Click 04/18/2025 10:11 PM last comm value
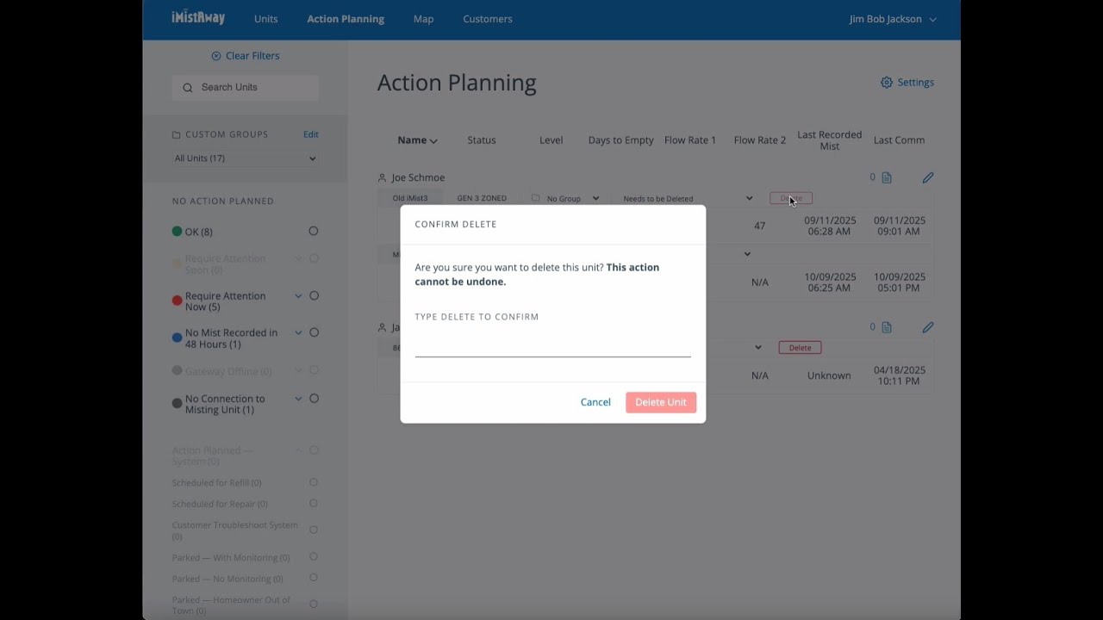1103x620 pixels. [899, 375]
